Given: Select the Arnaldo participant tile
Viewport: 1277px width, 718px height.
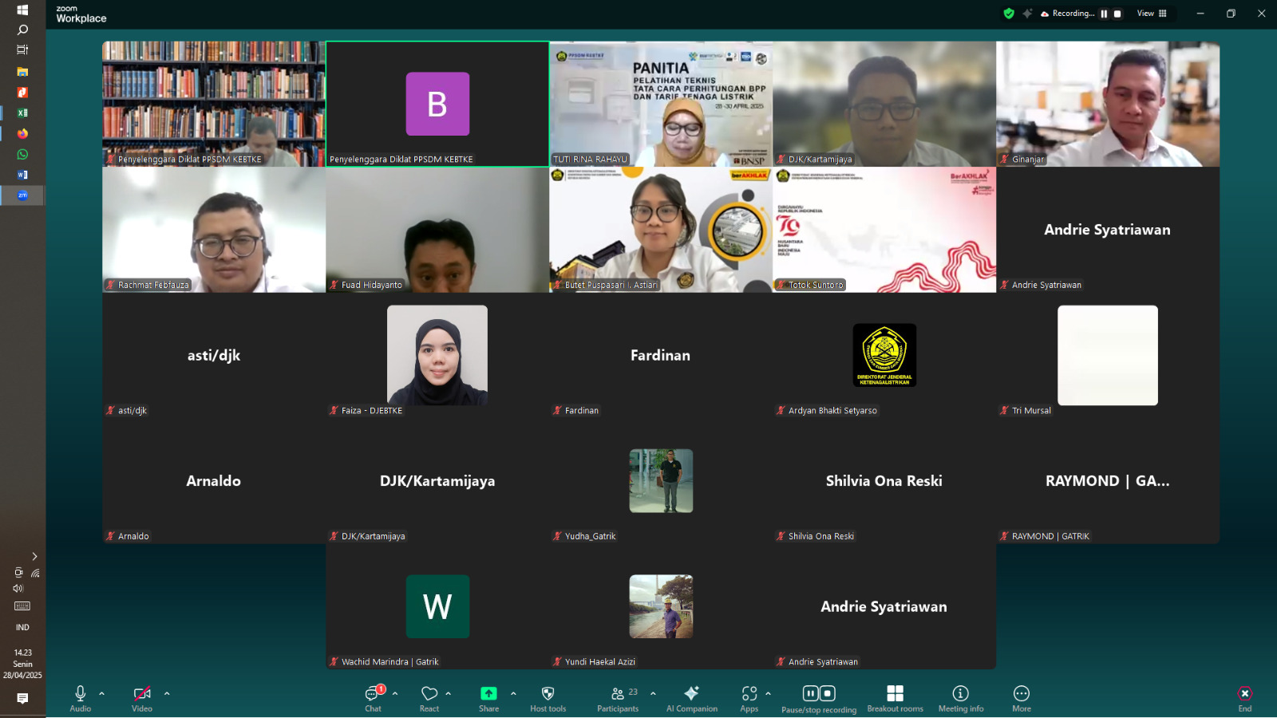Looking at the screenshot, I should (214, 481).
